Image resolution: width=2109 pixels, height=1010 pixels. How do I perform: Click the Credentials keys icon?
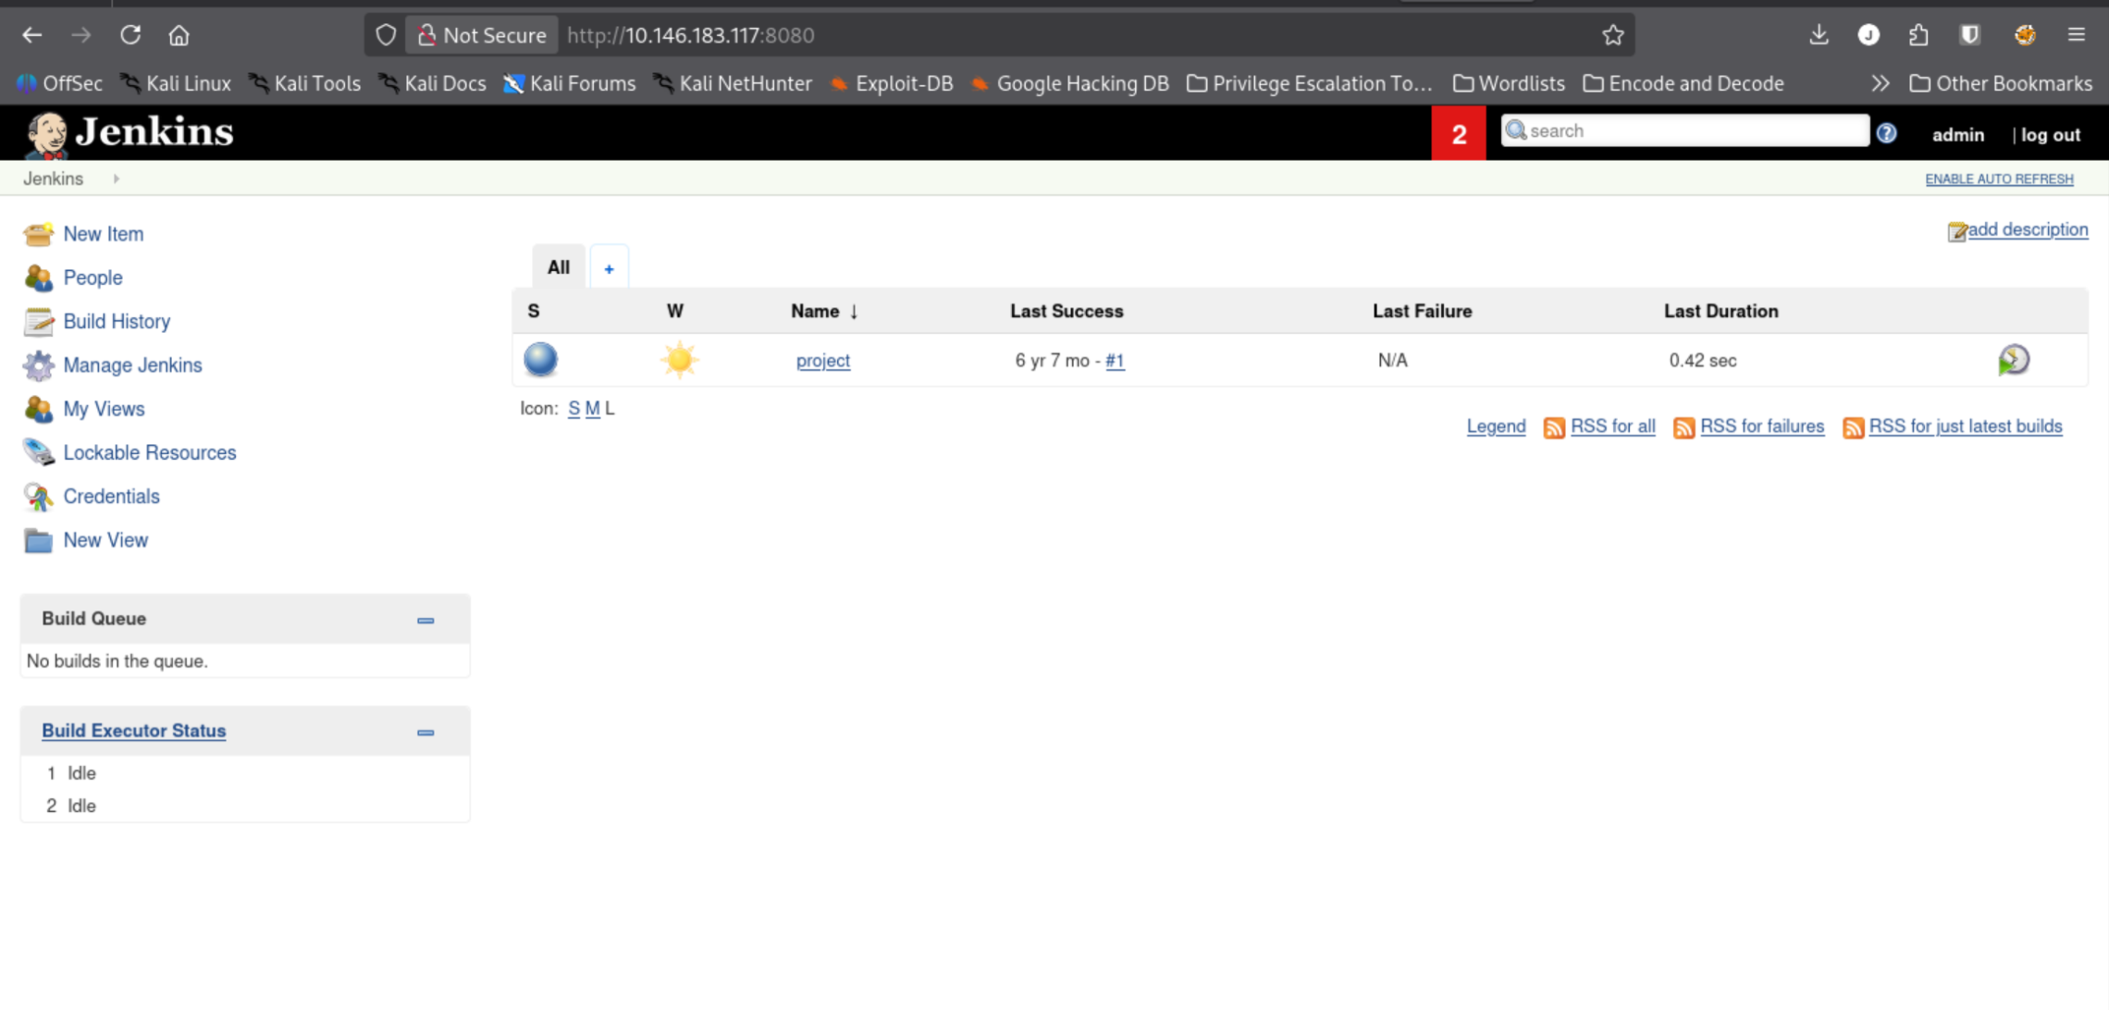pyautogui.click(x=38, y=497)
